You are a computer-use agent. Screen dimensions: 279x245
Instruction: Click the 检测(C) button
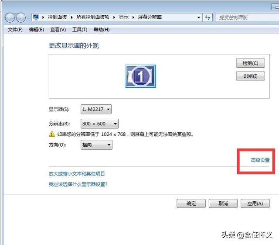click(250, 63)
